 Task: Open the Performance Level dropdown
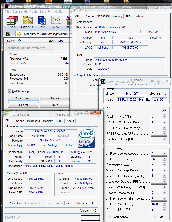164,165
